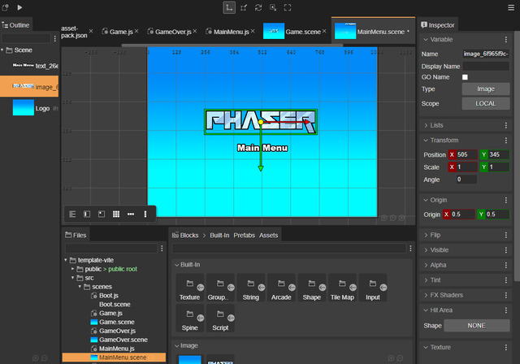Collapse the template-vite folder in Files

click(x=66, y=260)
